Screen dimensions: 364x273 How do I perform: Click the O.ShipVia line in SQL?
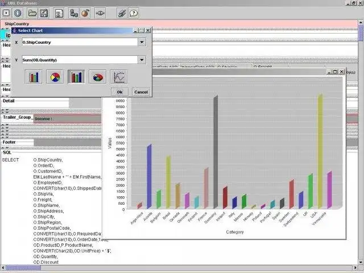(x=43, y=194)
